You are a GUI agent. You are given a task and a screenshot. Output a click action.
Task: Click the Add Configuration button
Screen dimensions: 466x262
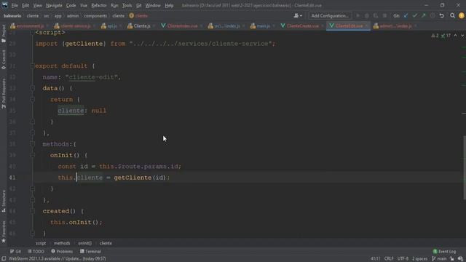(330, 16)
